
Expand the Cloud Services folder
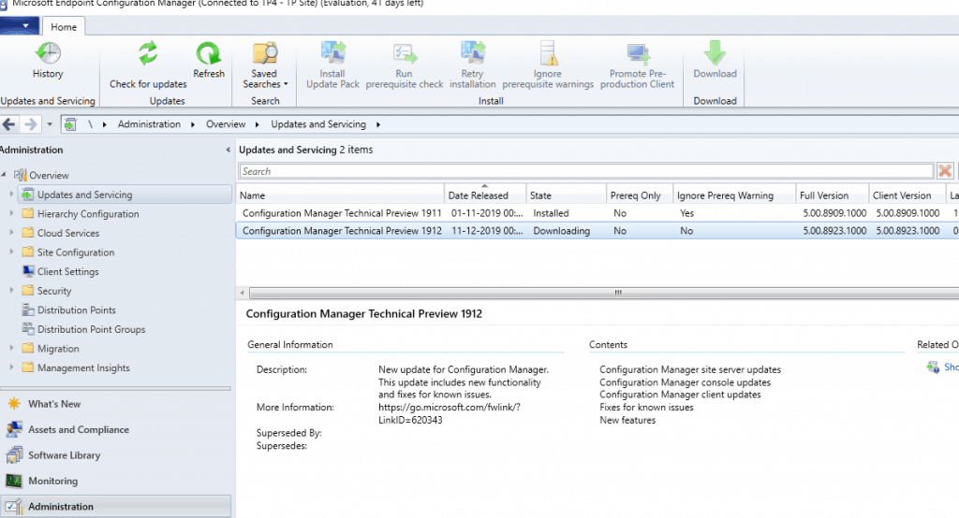[x=11, y=232]
